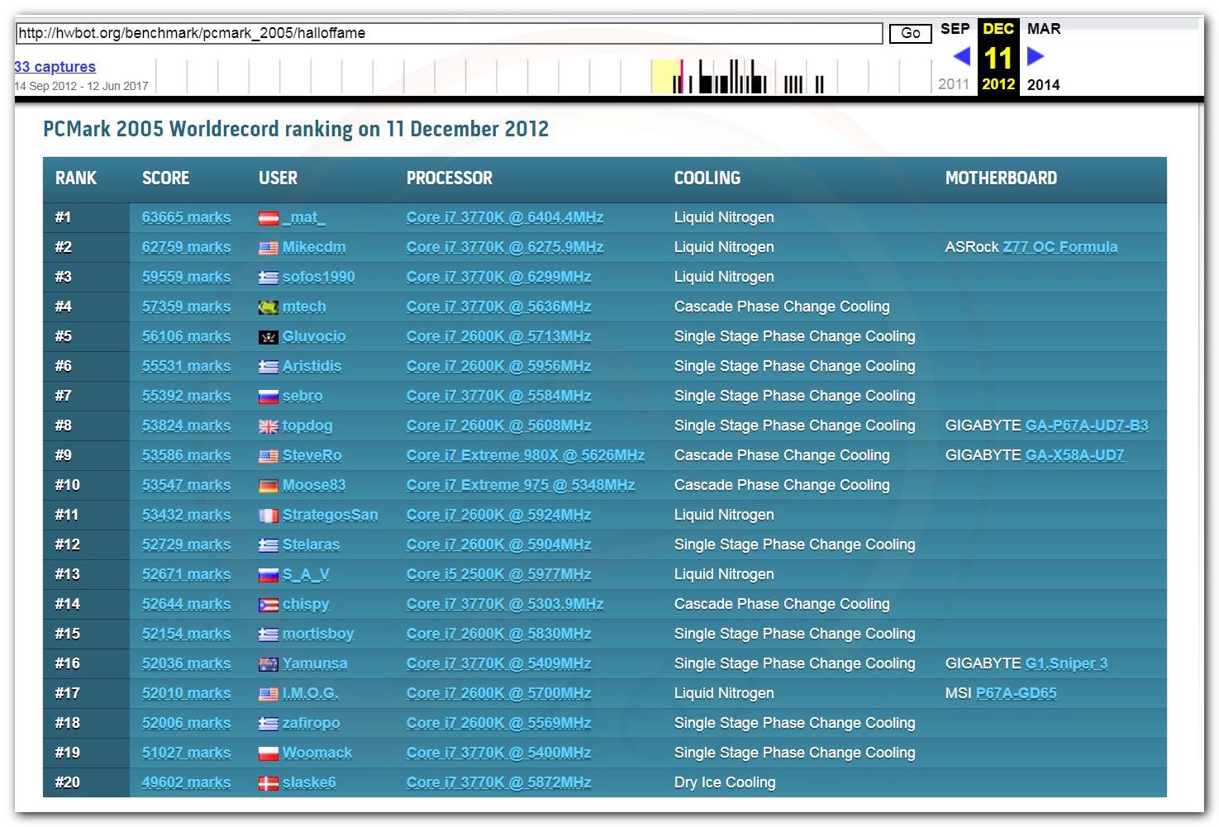Click the RANK column header
The height and width of the screenshot is (827, 1219).
(76, 178)
